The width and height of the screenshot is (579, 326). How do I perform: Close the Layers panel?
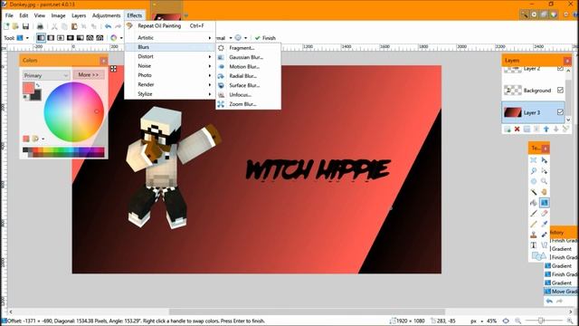pyautogui.click(x=567, y=61)
